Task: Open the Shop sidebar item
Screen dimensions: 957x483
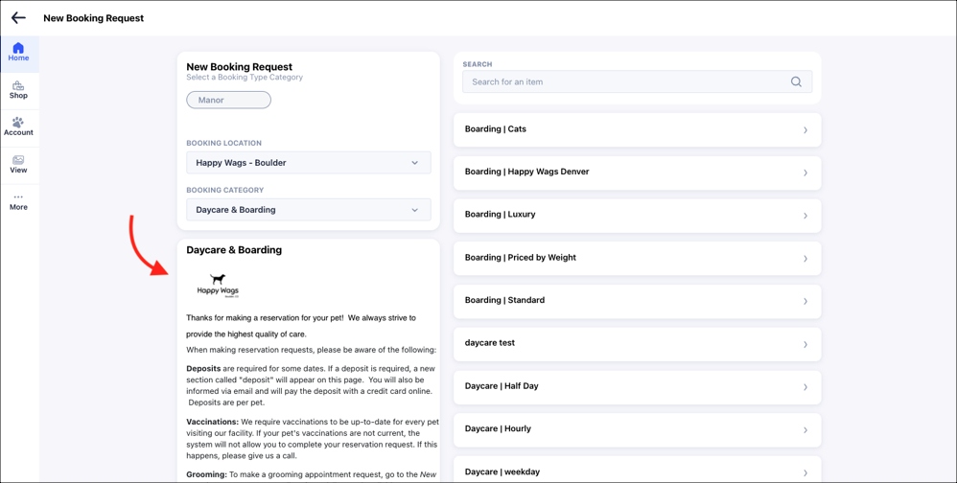Action: (x=18, y=90)
